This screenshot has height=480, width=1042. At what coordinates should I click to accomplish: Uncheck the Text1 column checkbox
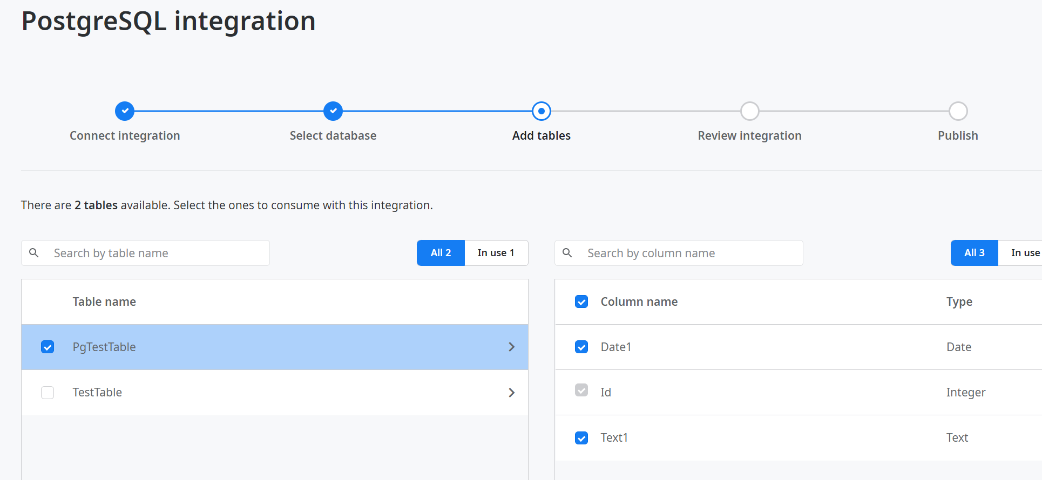click(581, 438)
